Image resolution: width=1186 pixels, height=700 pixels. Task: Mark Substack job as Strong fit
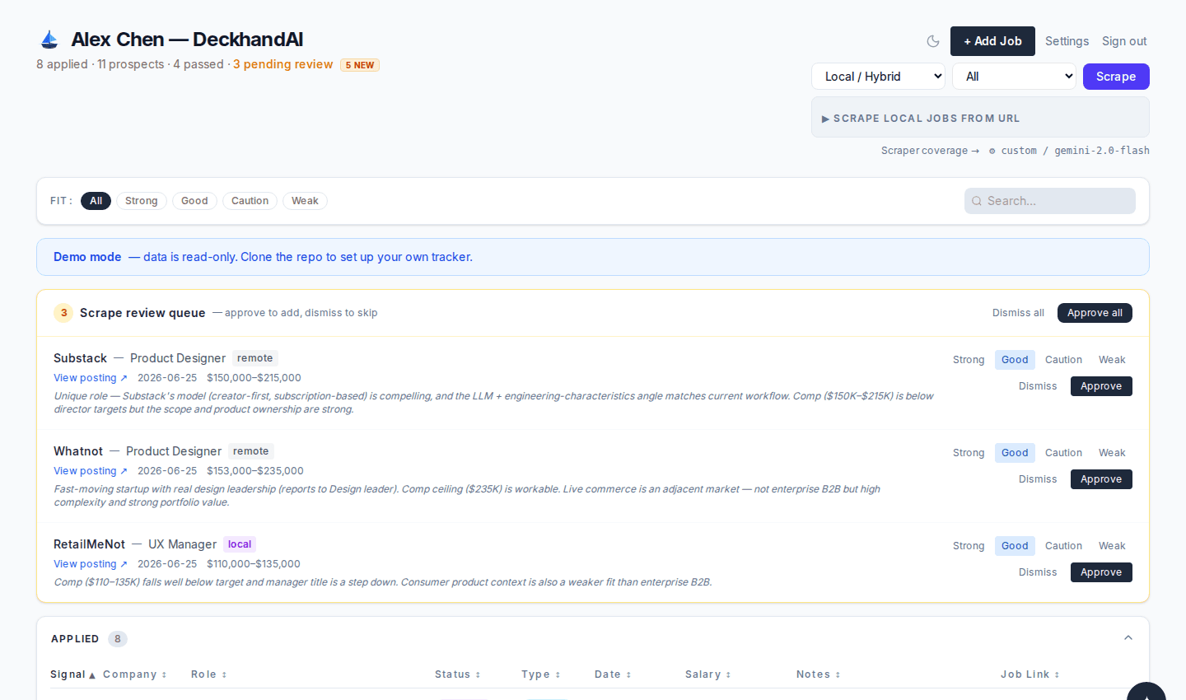(969, 360)
